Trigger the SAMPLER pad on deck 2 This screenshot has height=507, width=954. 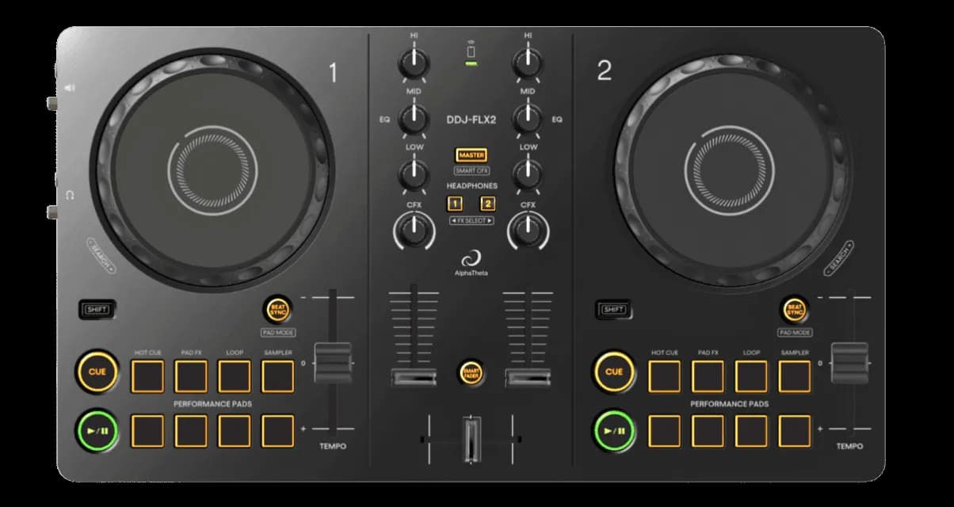coord(795,375)
